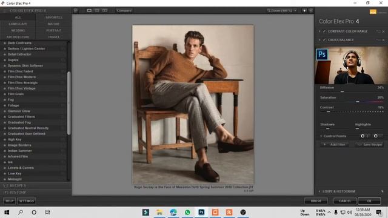Click the Brush button

coord(316,201)
